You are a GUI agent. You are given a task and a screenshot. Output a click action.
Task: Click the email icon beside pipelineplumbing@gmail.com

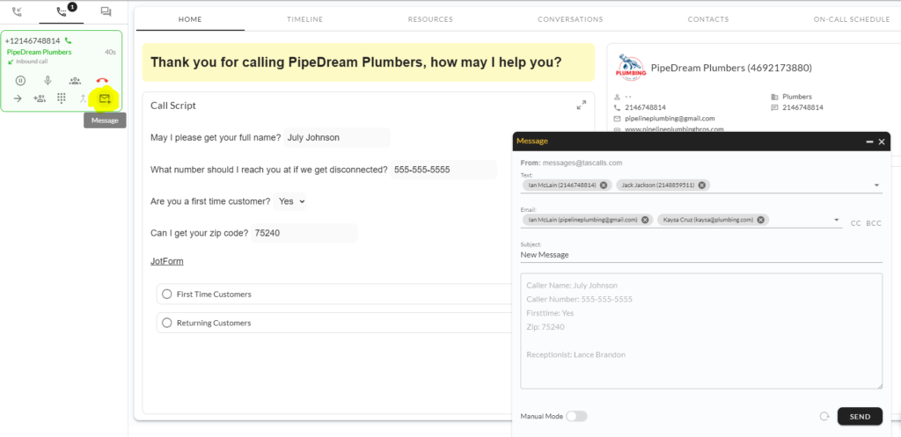point(617,119)
